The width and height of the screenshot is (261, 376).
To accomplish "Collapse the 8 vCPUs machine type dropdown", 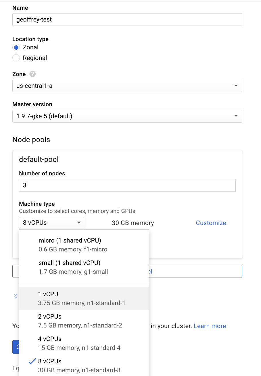I will point(52,223).
